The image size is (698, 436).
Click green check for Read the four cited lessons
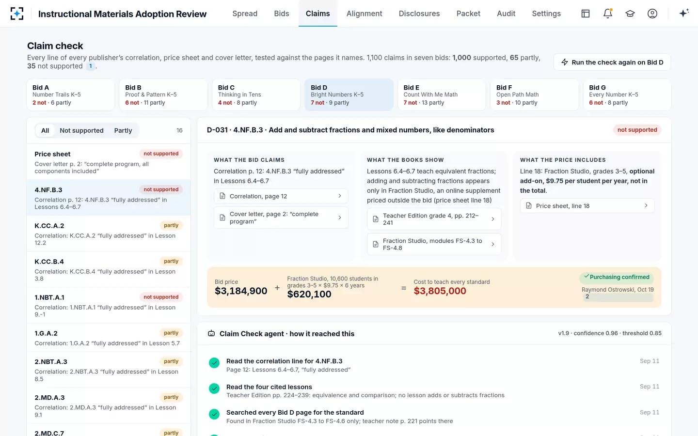pyautogui.click(x=214, y=389)
